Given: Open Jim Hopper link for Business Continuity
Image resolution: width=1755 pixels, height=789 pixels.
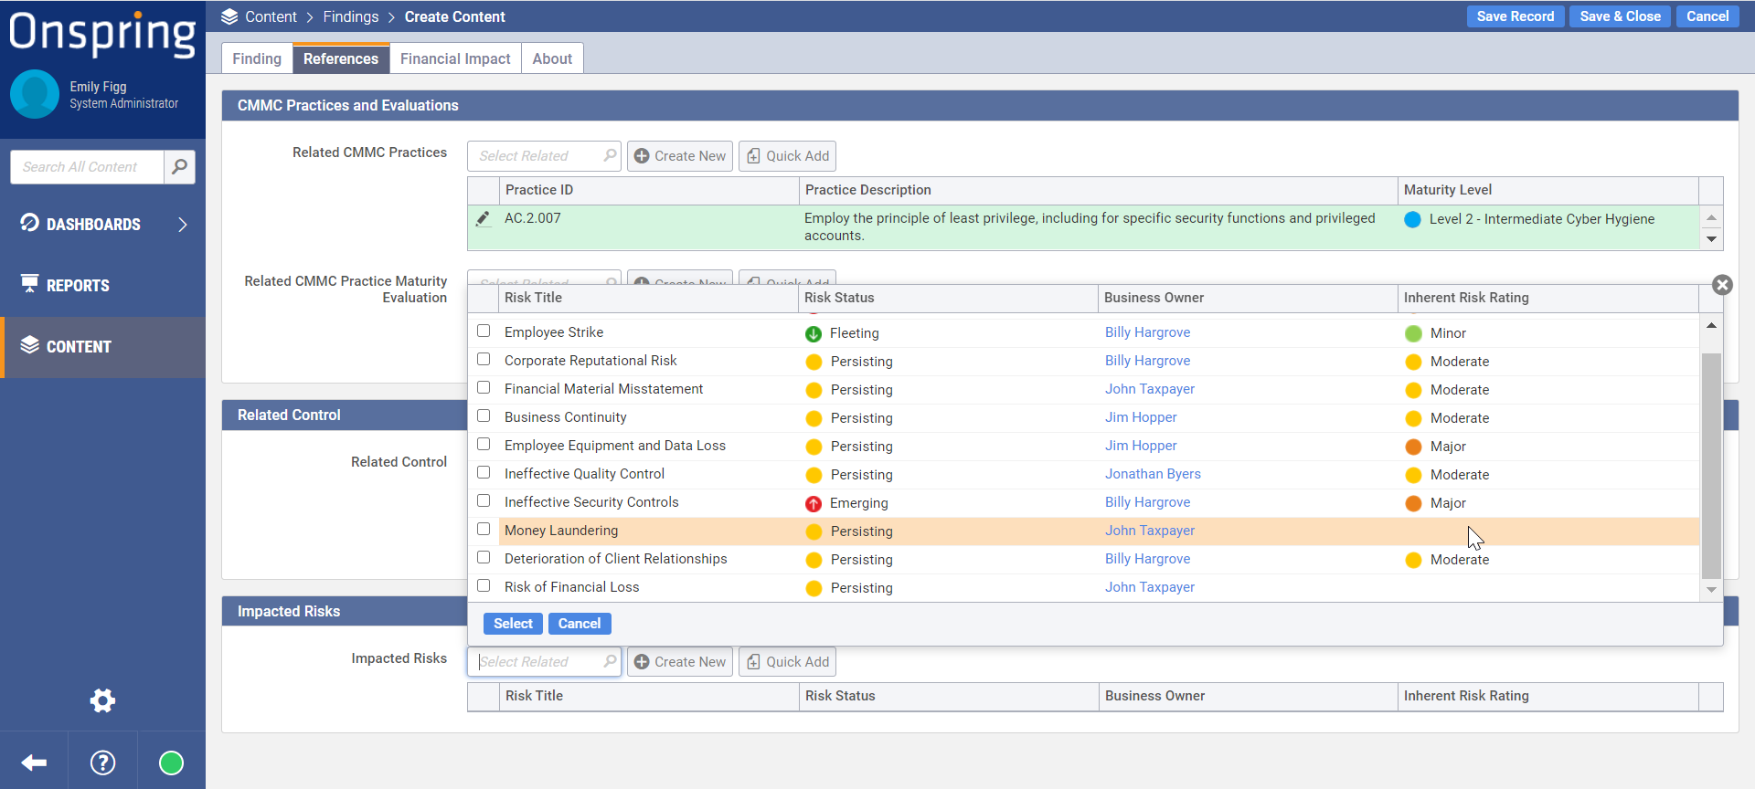Looking at the screenshot, I should pyautogui.click(x=1141, y=417).
